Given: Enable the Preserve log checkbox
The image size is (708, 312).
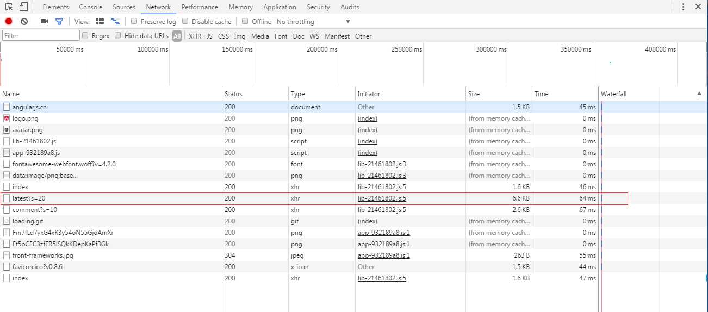Looking at the screenshot, I should coord(134,21).
